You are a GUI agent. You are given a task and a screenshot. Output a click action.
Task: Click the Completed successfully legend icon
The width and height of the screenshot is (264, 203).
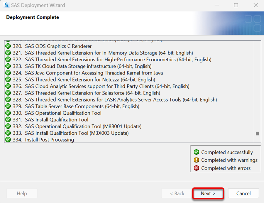(x=196, y=152)
